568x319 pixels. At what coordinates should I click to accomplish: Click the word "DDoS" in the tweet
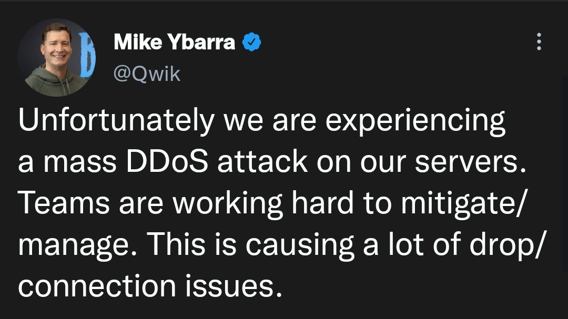click(167, 161)
